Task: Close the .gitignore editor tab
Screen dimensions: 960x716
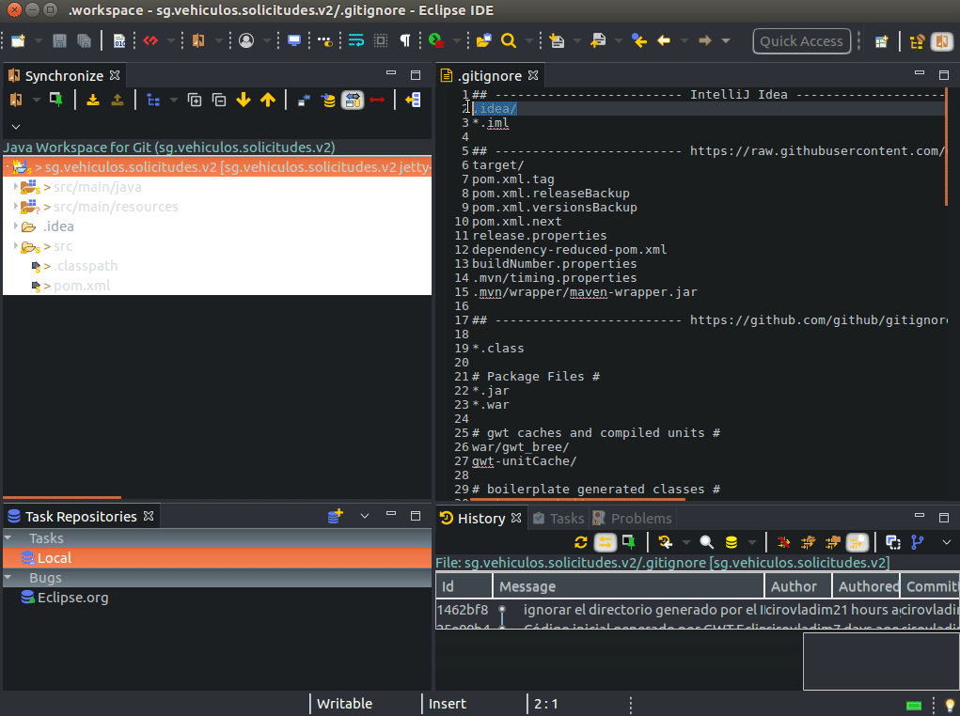Action: [x=533, y=75]
